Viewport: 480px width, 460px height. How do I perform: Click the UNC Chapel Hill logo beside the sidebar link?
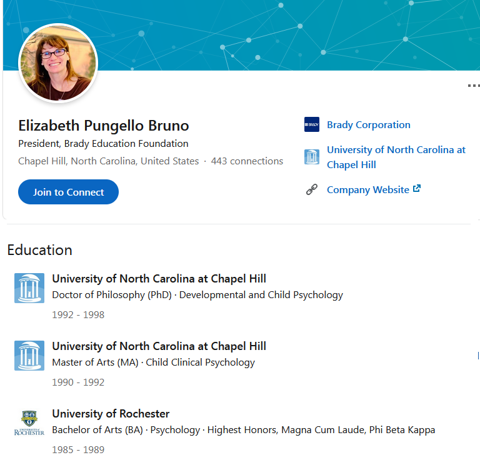coord(312,157)
